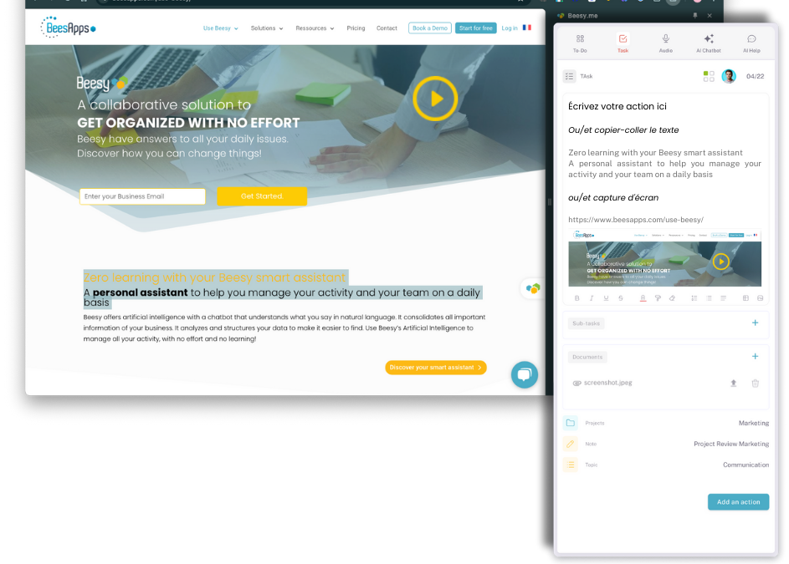
Task: Select the Marketing project value
Action: click(753, 423)
